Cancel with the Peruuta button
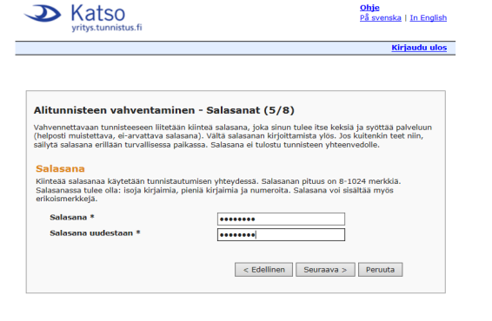The width and height of the screenshot is (492, 321). pyautogui.click(x=380, y=270)
